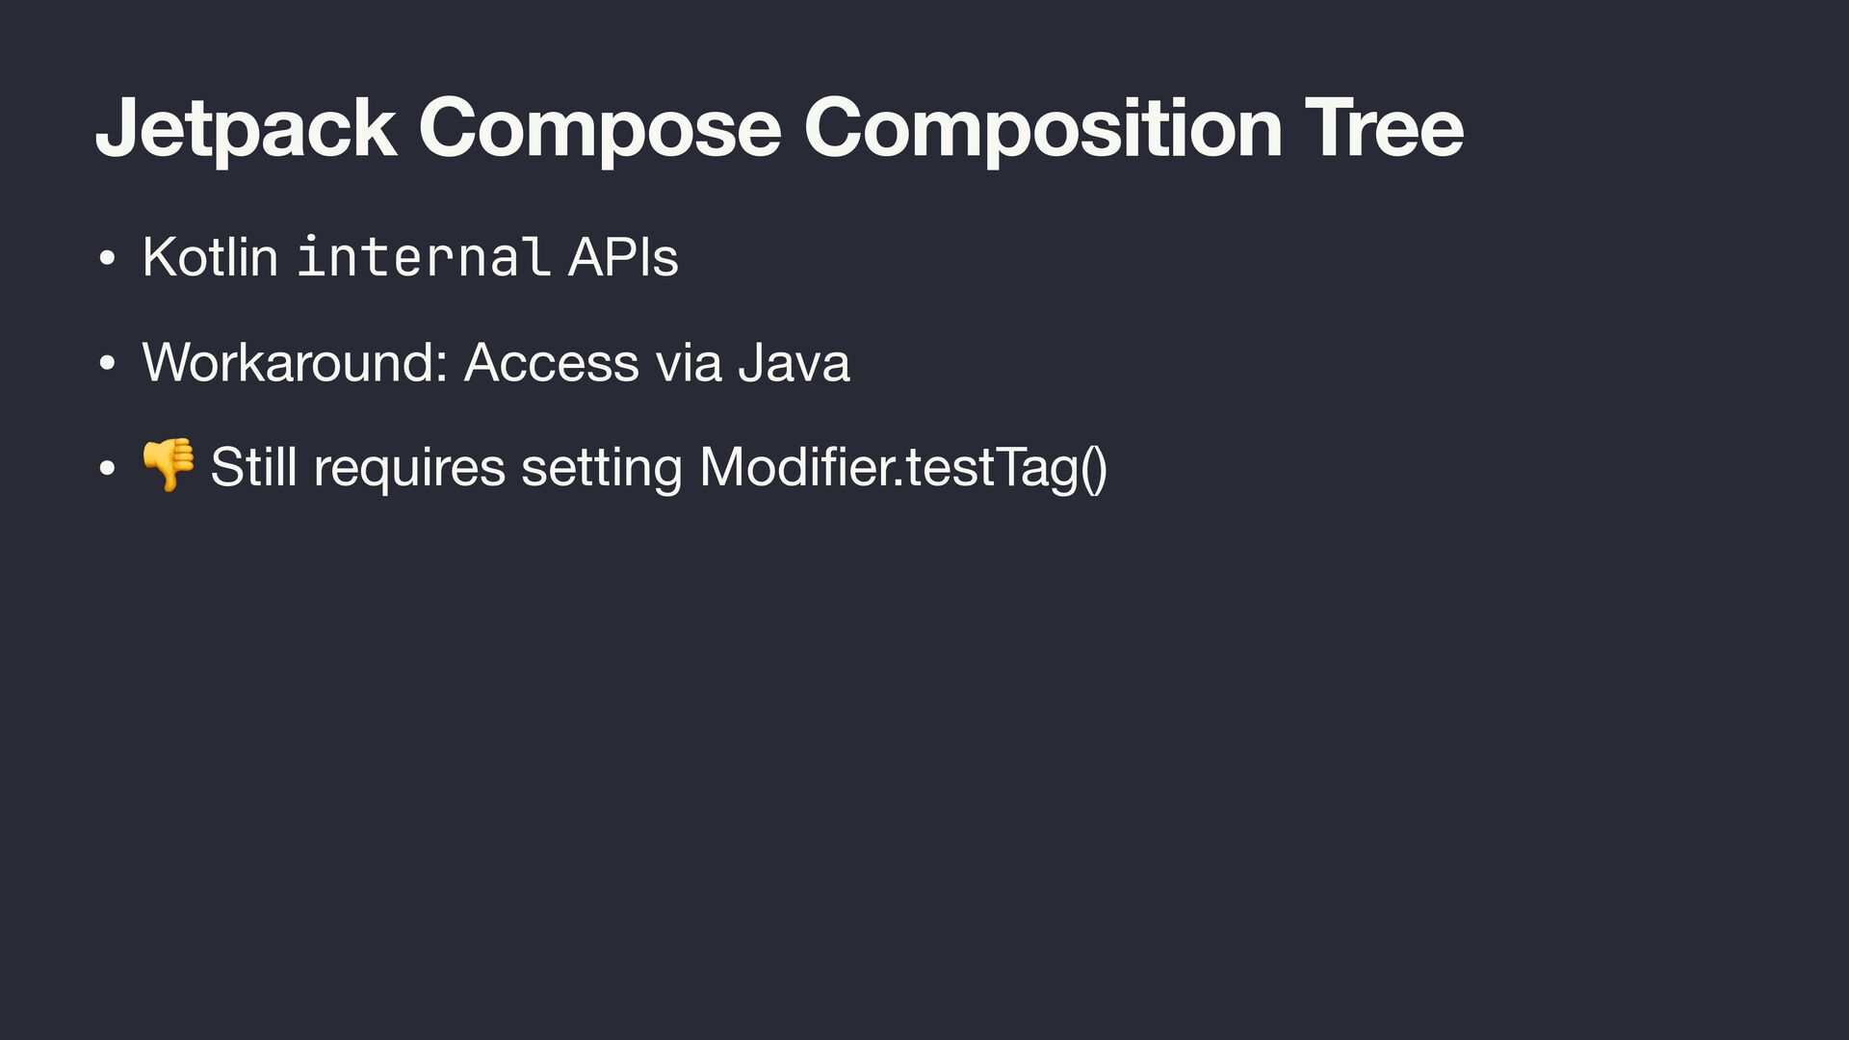Click the monospaced word "internal"
Screen dimensions: 1849x1040
[x=424, y=257]
